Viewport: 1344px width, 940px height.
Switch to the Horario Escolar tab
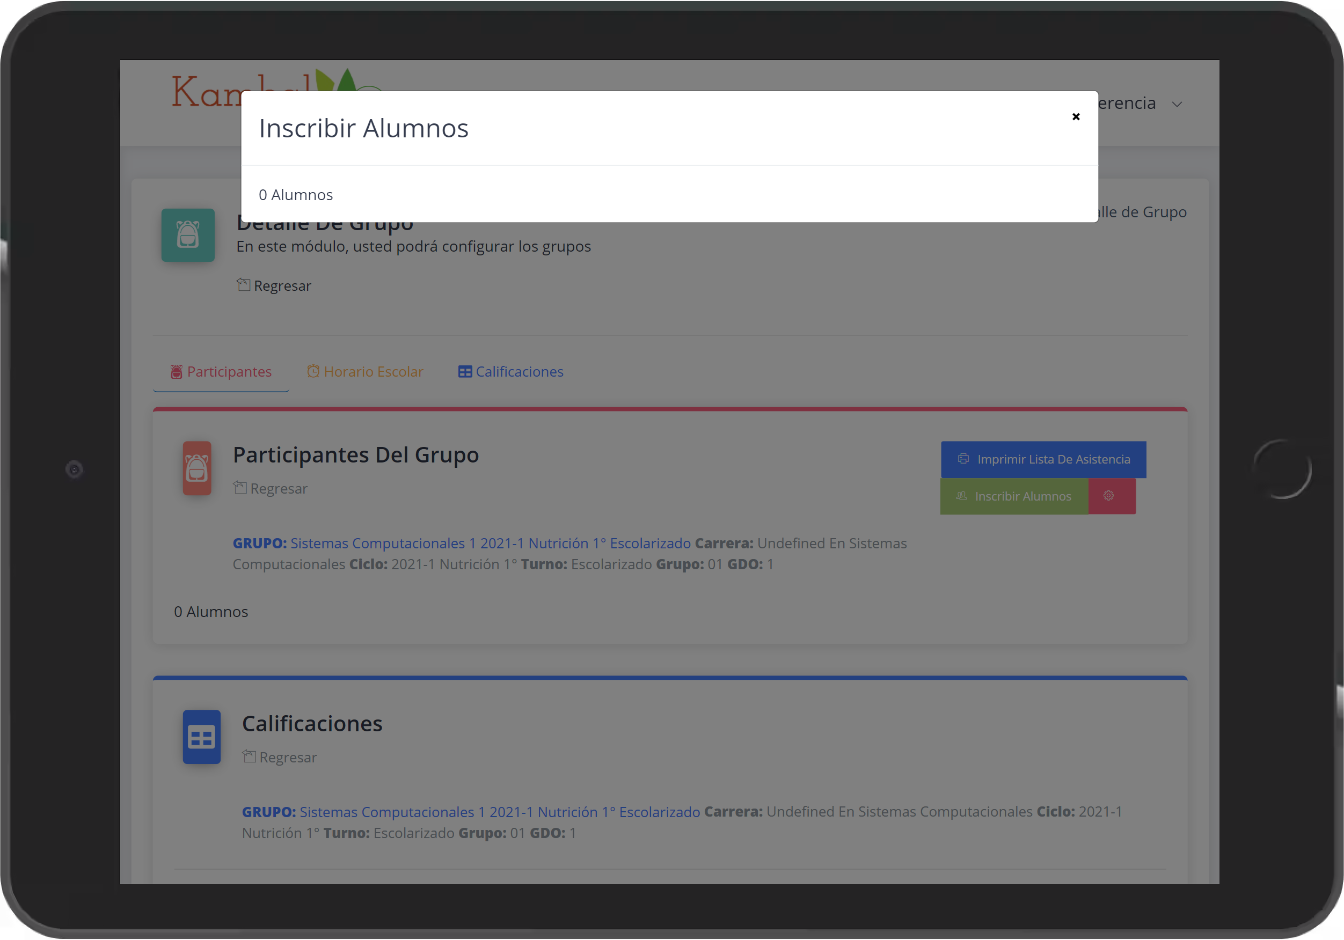coord(364,372)
